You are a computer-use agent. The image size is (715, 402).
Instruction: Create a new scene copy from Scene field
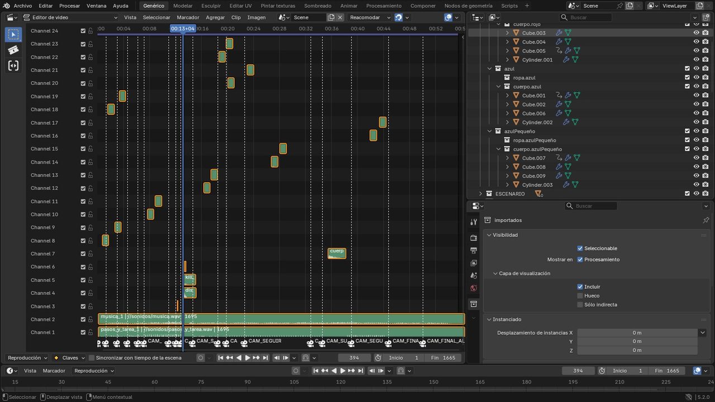coord(331,17)
